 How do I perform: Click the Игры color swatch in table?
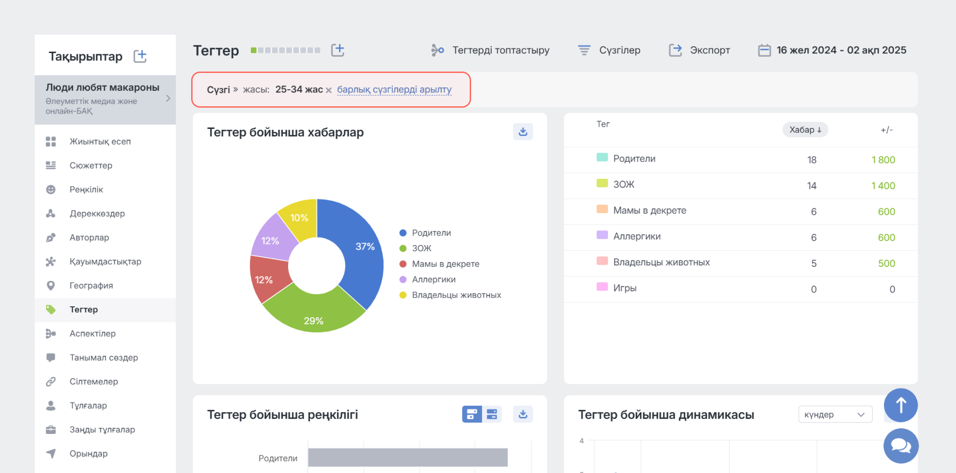point(602,286)
